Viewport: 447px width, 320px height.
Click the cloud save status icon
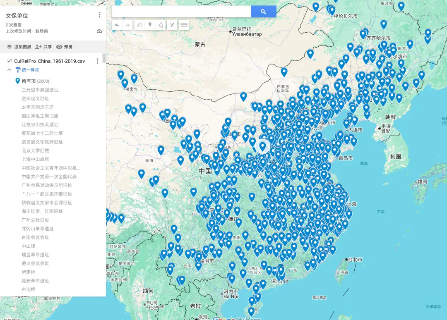(99, 31)
